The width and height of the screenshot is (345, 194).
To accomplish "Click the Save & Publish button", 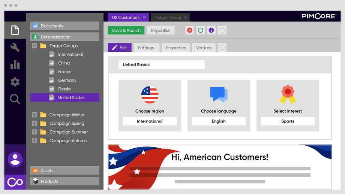I will (x=126, y=30).
